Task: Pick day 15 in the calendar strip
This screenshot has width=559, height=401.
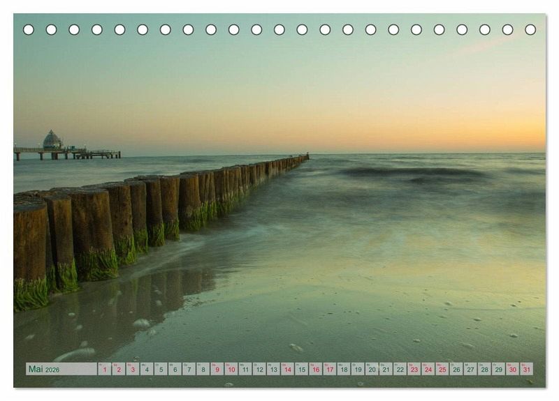Action: (x=302, y=369)
